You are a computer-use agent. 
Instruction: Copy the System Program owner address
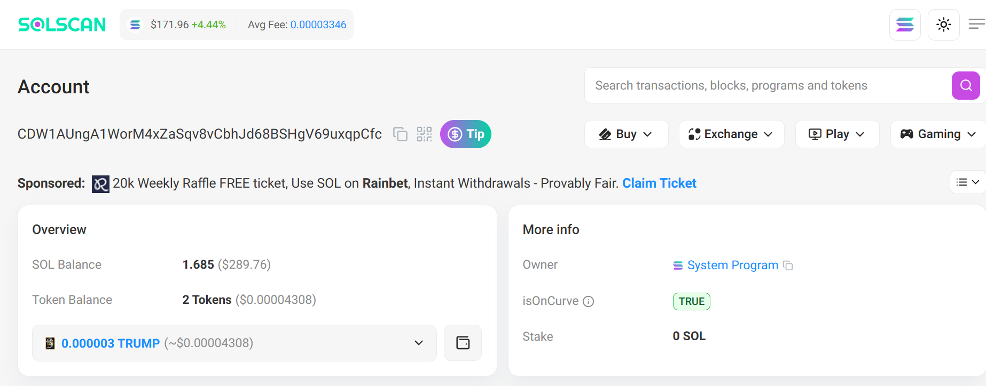pyautogui.click(x=788, y=265)
